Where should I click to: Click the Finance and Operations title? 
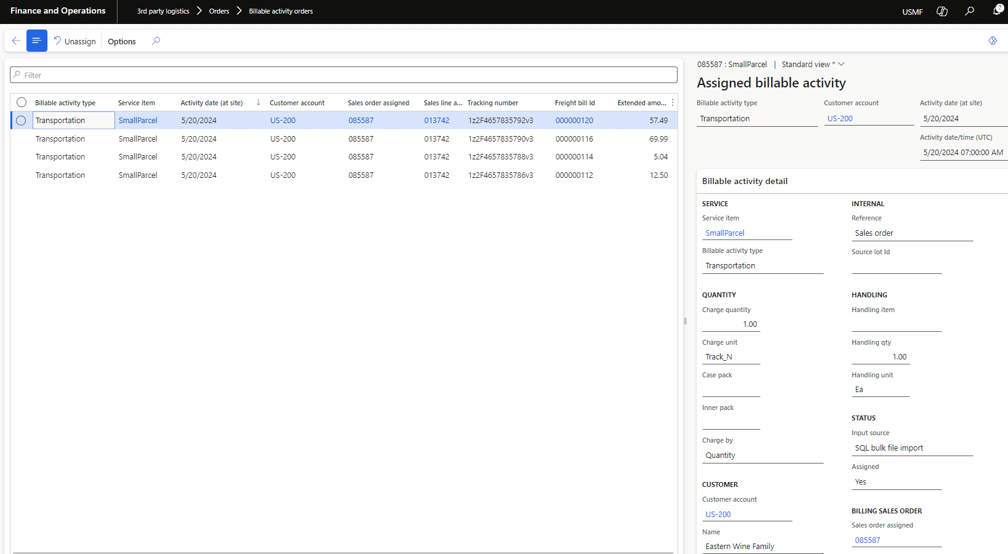[58, 10]
